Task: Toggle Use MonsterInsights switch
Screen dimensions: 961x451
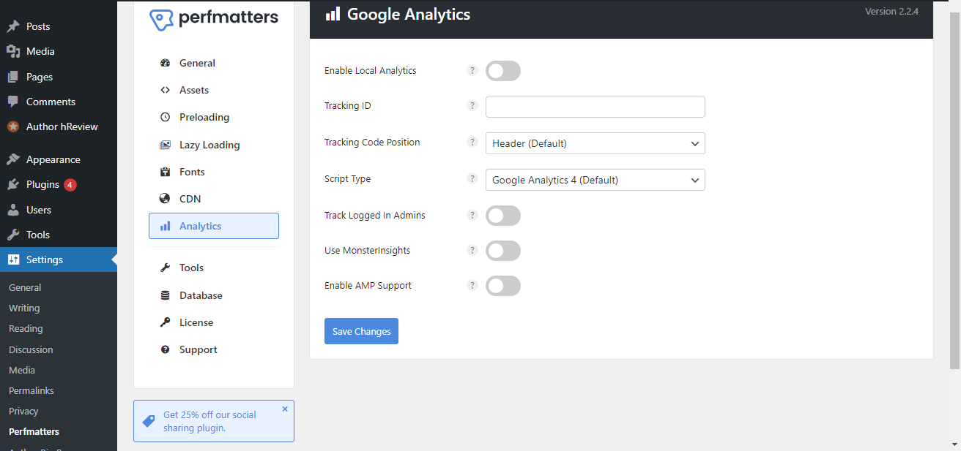Action: pyautogui.click(x=502, y=251)
